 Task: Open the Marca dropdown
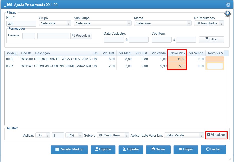163,23
